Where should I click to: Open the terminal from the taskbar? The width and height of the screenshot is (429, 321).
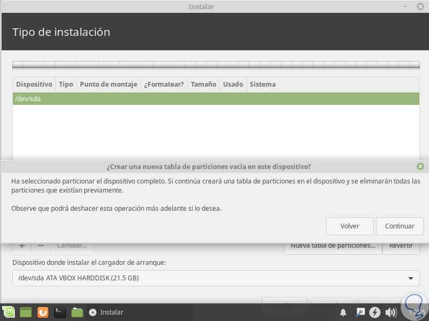point(60,312)
